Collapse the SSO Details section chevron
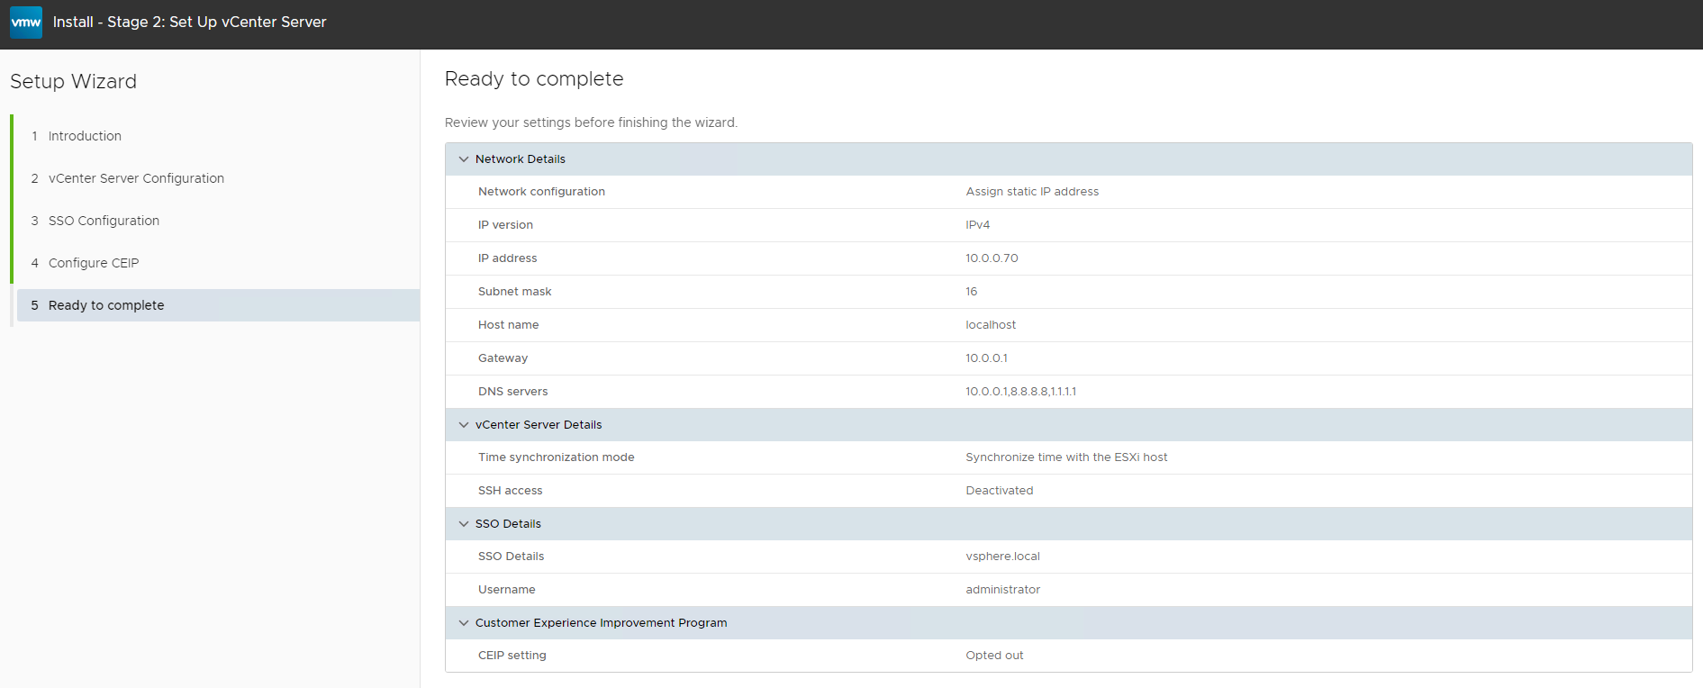The image size is (1703, 688). click(x=464, y=524)
